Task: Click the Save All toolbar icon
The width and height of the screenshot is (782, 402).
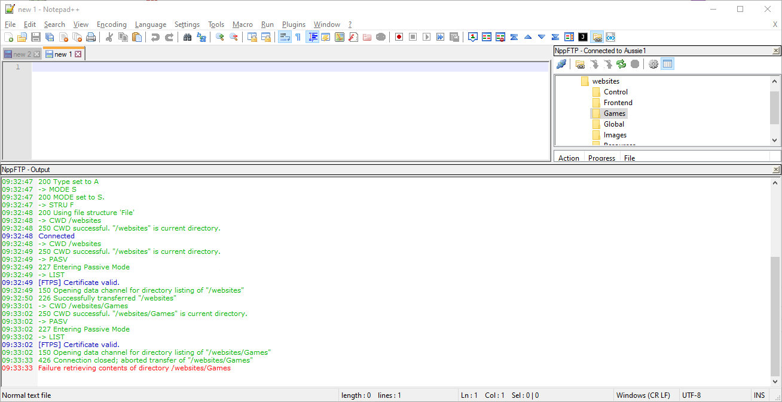Action: point(50,37)
